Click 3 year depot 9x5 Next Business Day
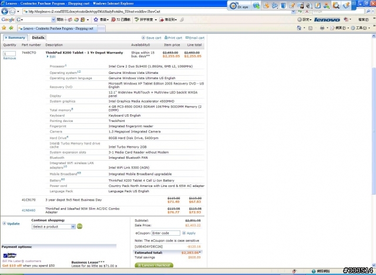The height and width of the screenshot is (275, 376). click(x=73, y=200)
